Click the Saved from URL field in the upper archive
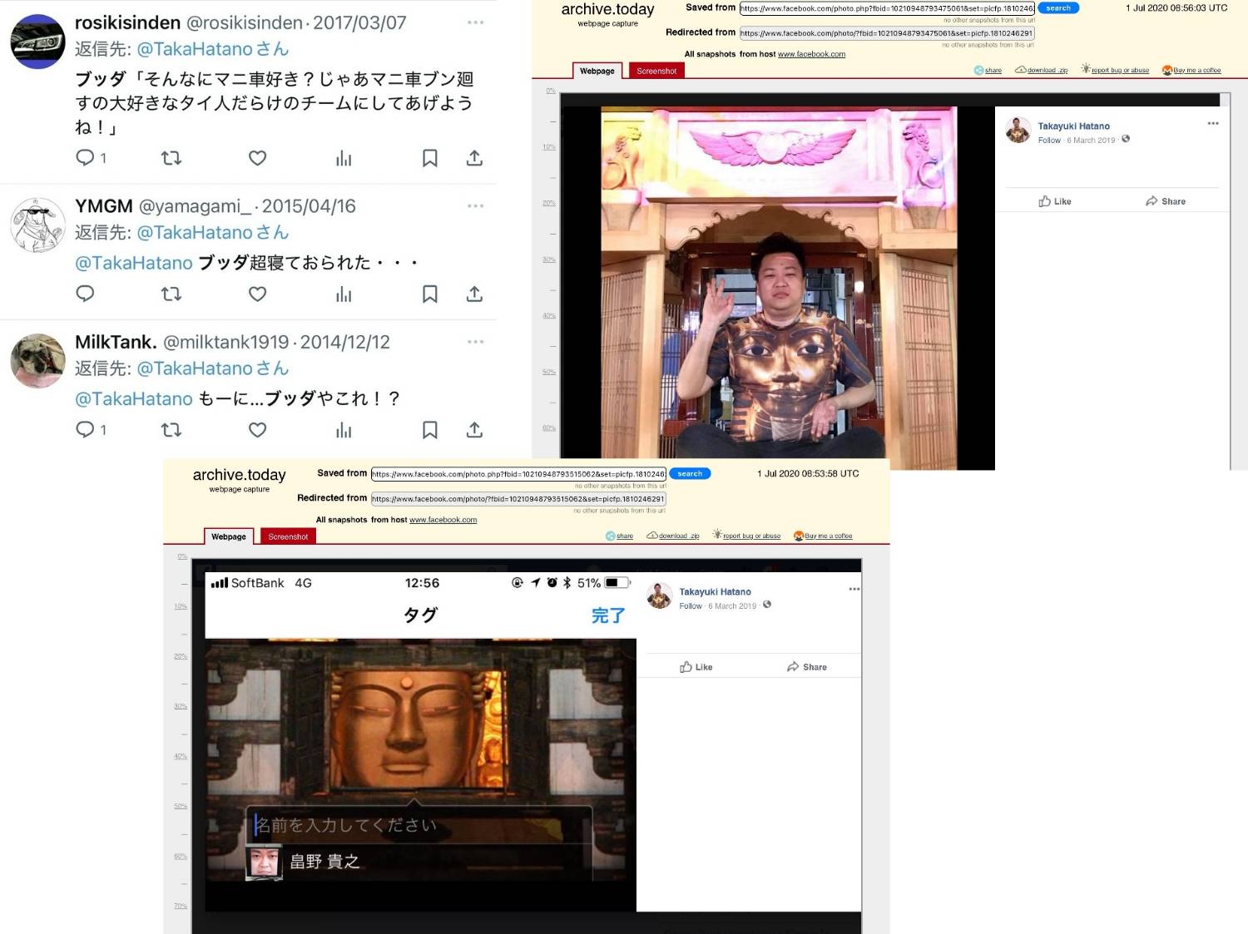Screen dimensions: 1248x934 tap(886, 8)
